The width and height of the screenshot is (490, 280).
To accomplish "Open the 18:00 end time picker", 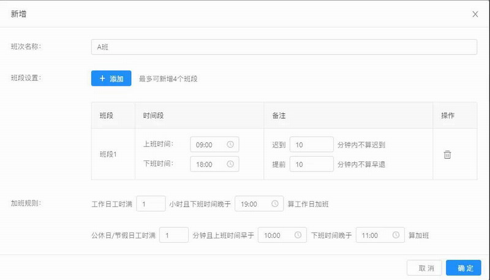I will (x=208, y=164).
